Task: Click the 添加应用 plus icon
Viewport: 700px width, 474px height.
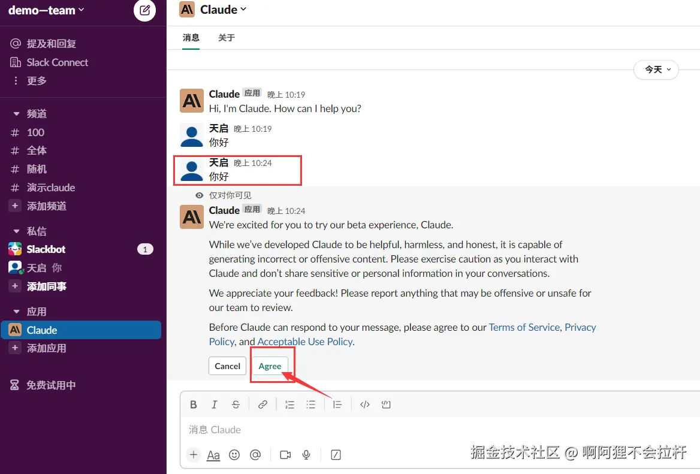Action: pos(15,348)
